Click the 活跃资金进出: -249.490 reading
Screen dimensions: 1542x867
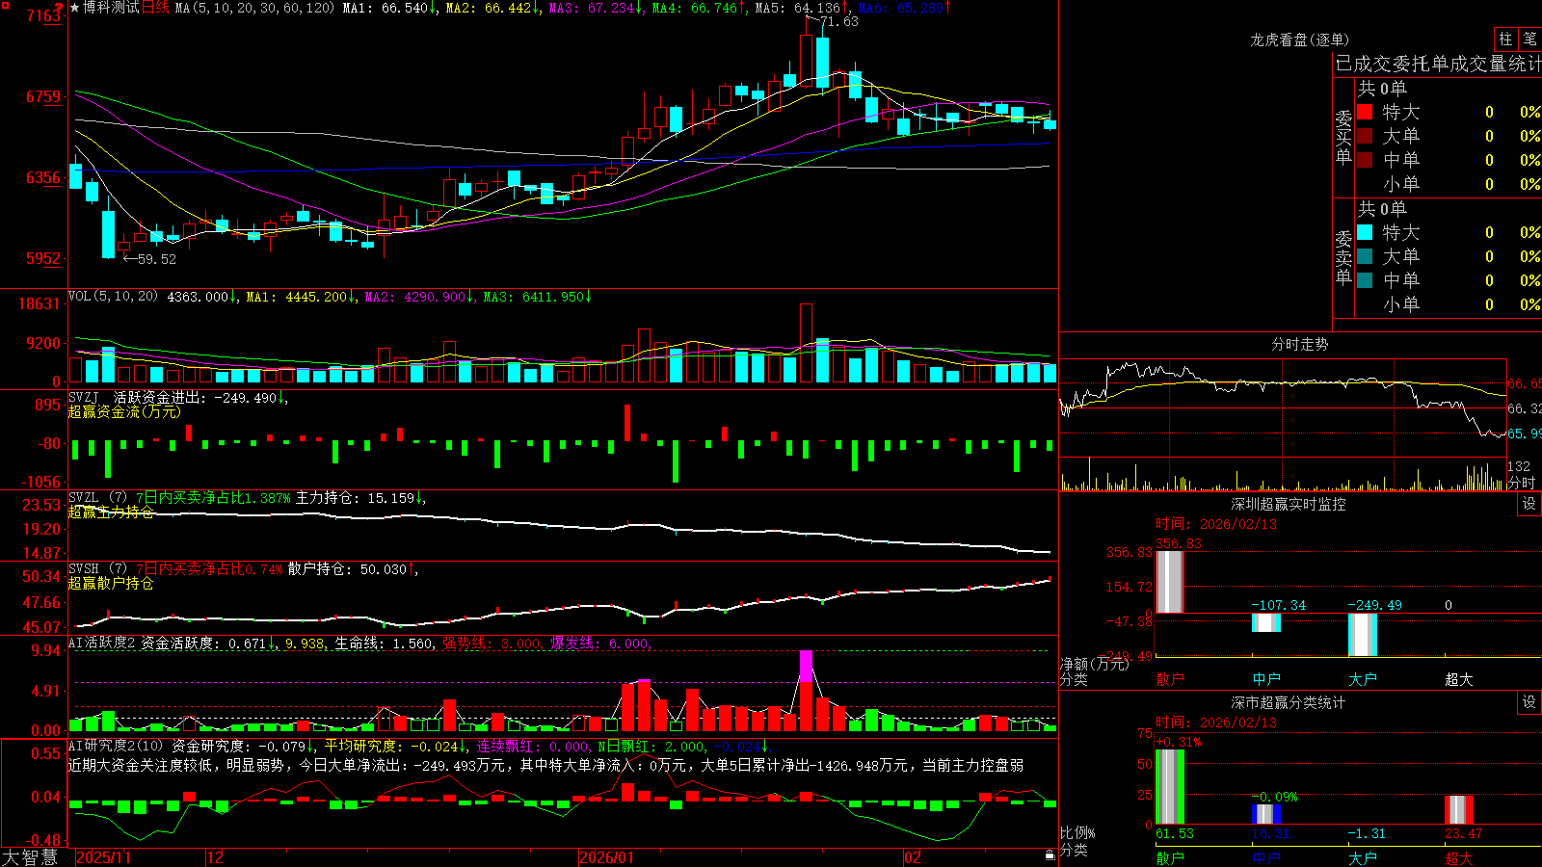click(200, 397)
